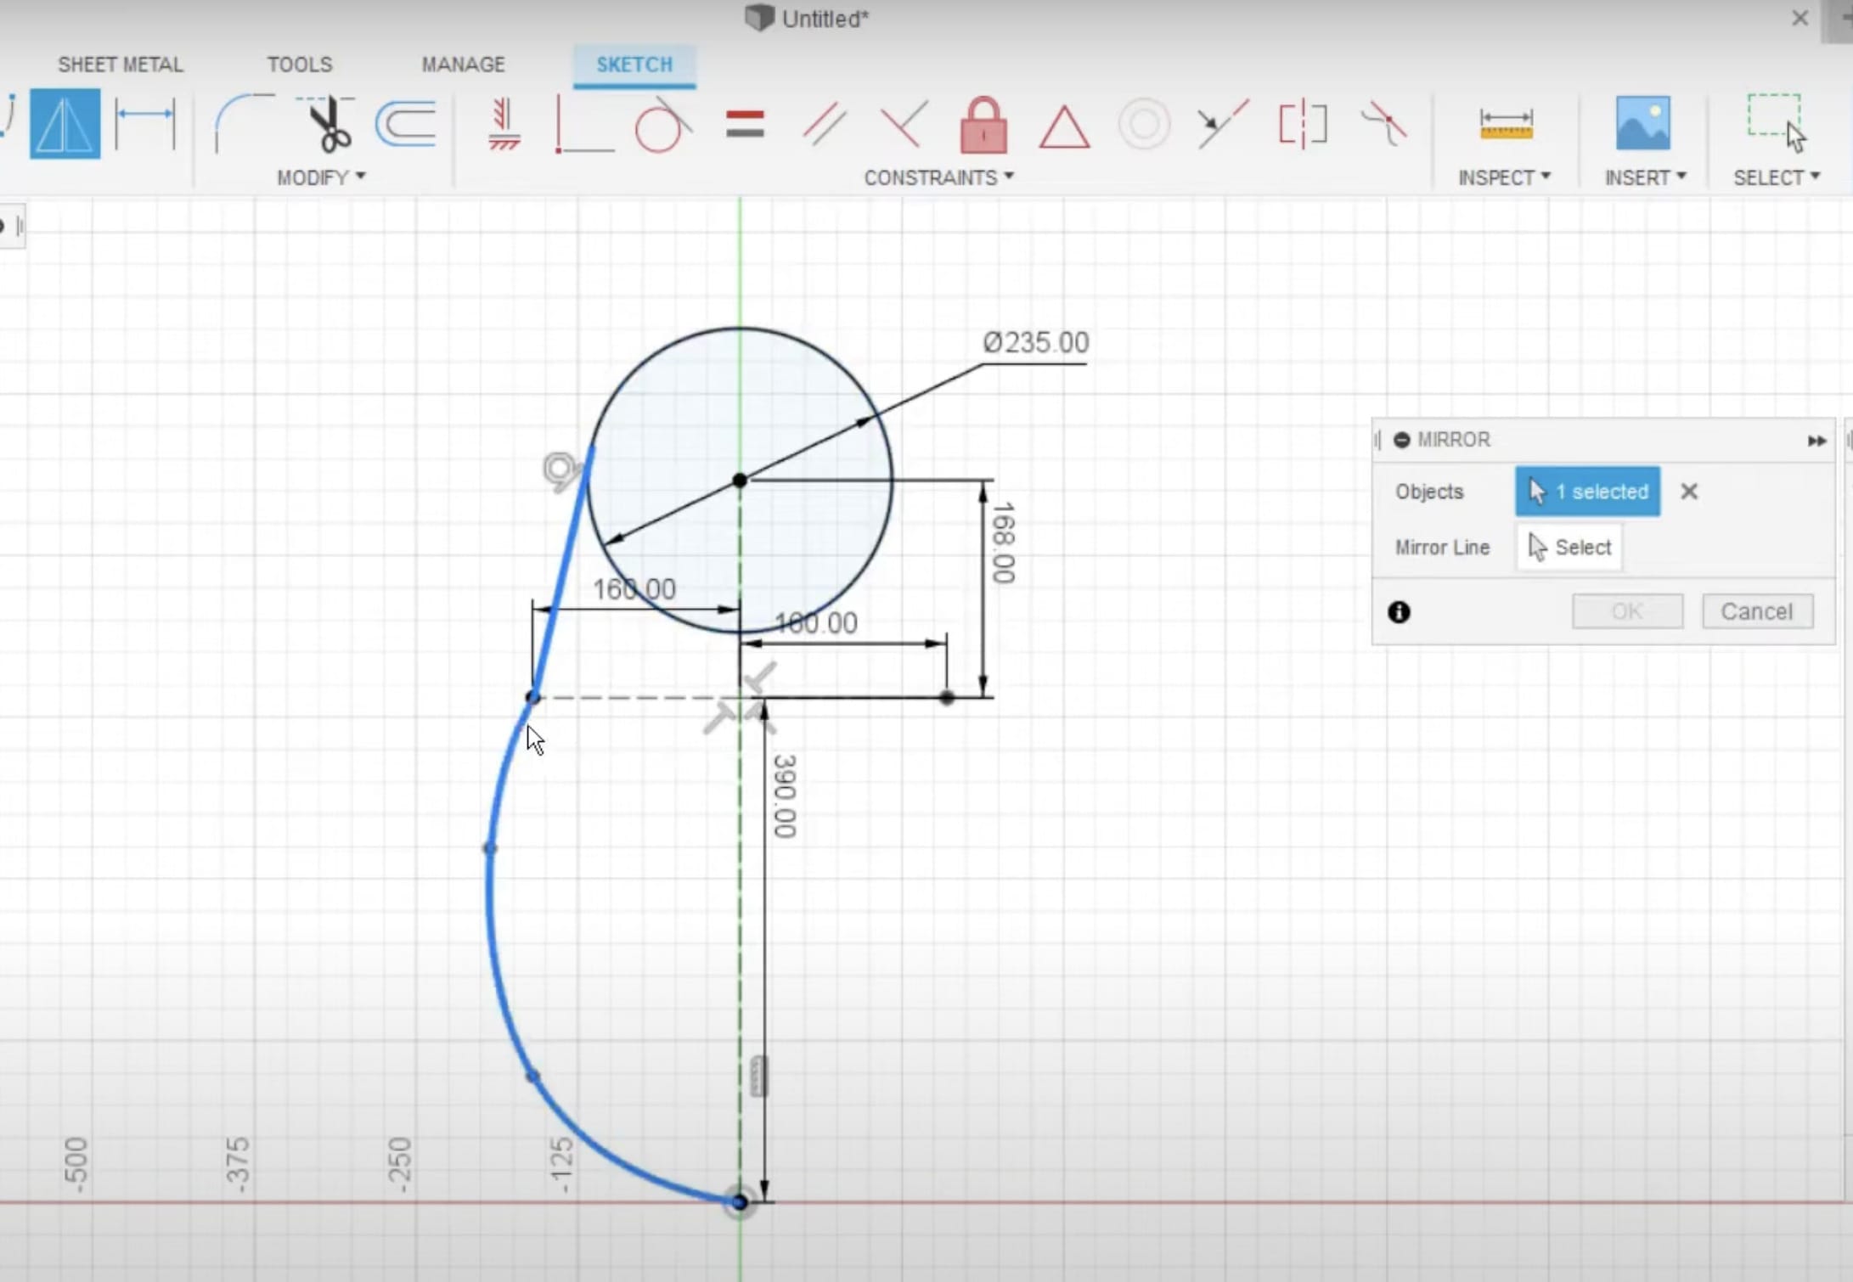
Task: Apply the Fix/Unfix lock constraint
Action: click(983, 124)
